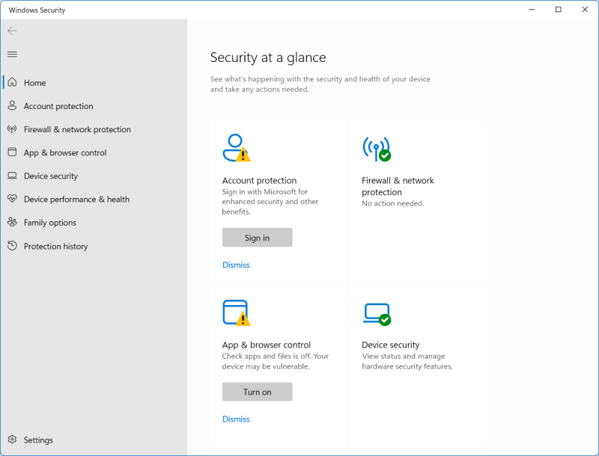Open the Device security laptop icon tile
This screenshot has width=599, height=456.
(376, 312)
